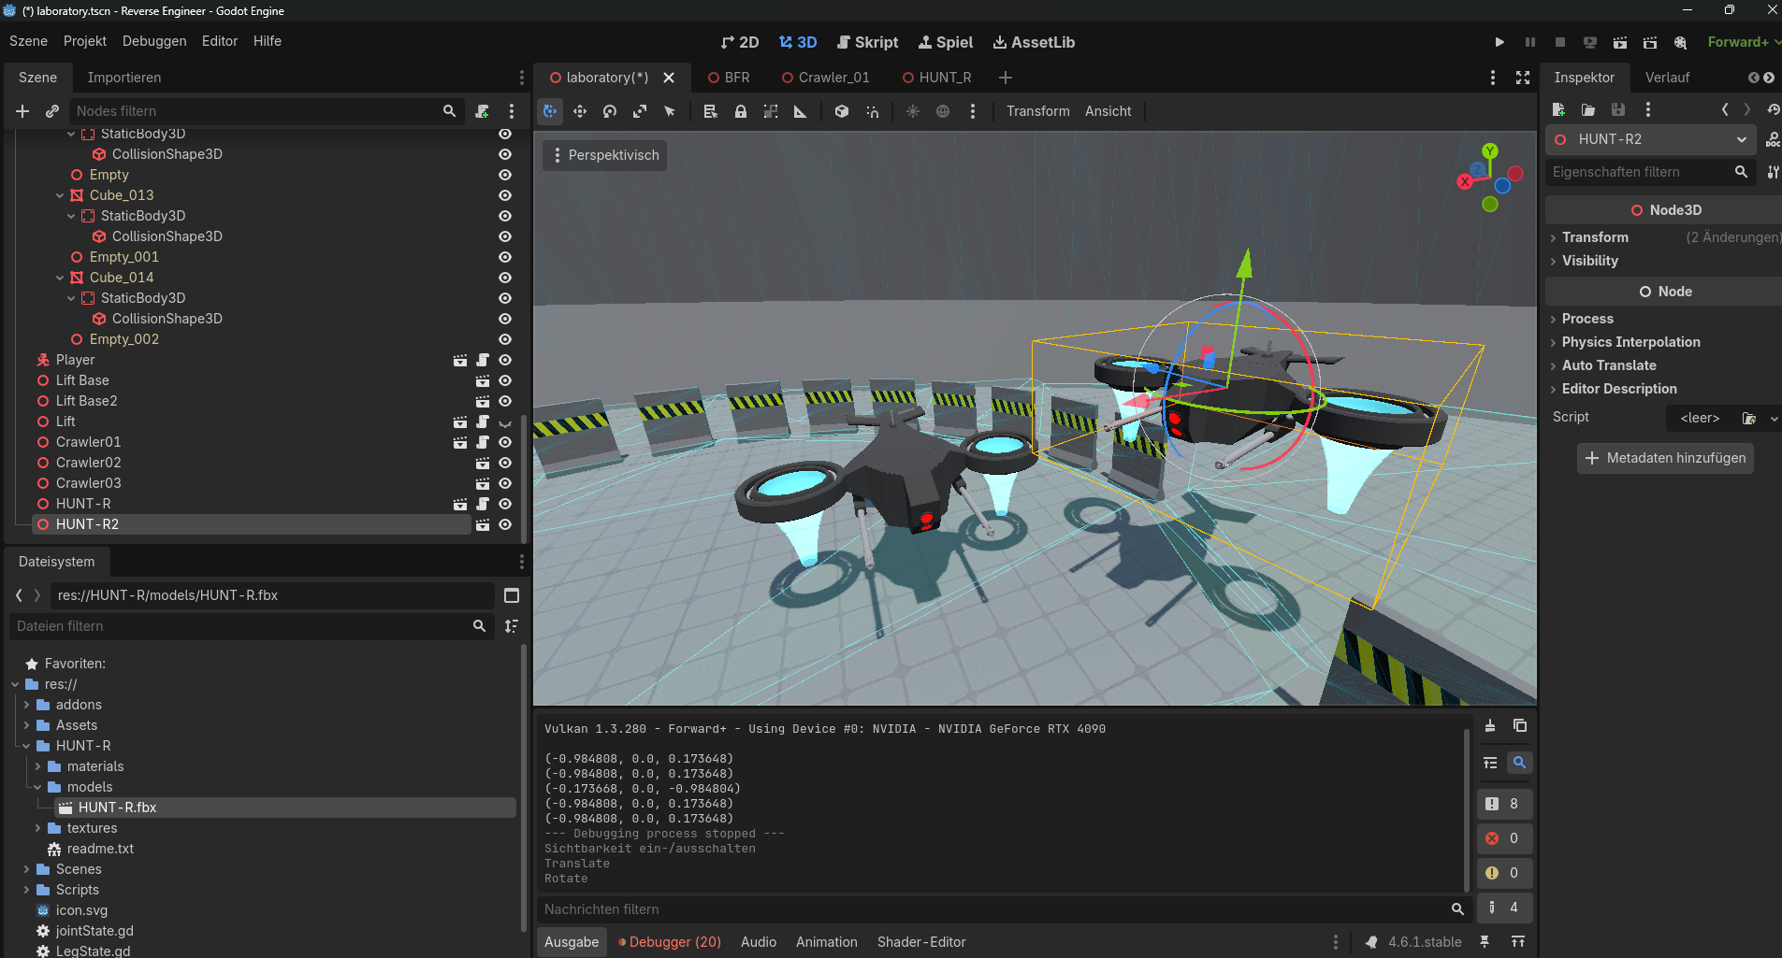1782x958 pixels.
Task: Close the laboratory(*) scene tab
Action: tap(669, 78)
